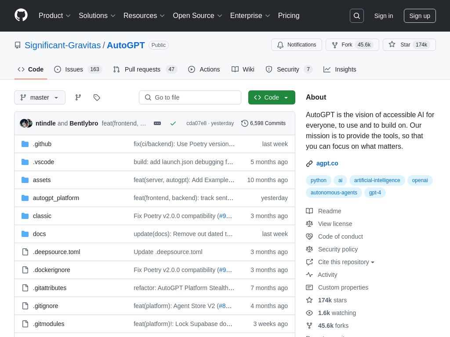Open the agpt.co website link
Viewport: 450px width, 337px height.
click(327, 163)
